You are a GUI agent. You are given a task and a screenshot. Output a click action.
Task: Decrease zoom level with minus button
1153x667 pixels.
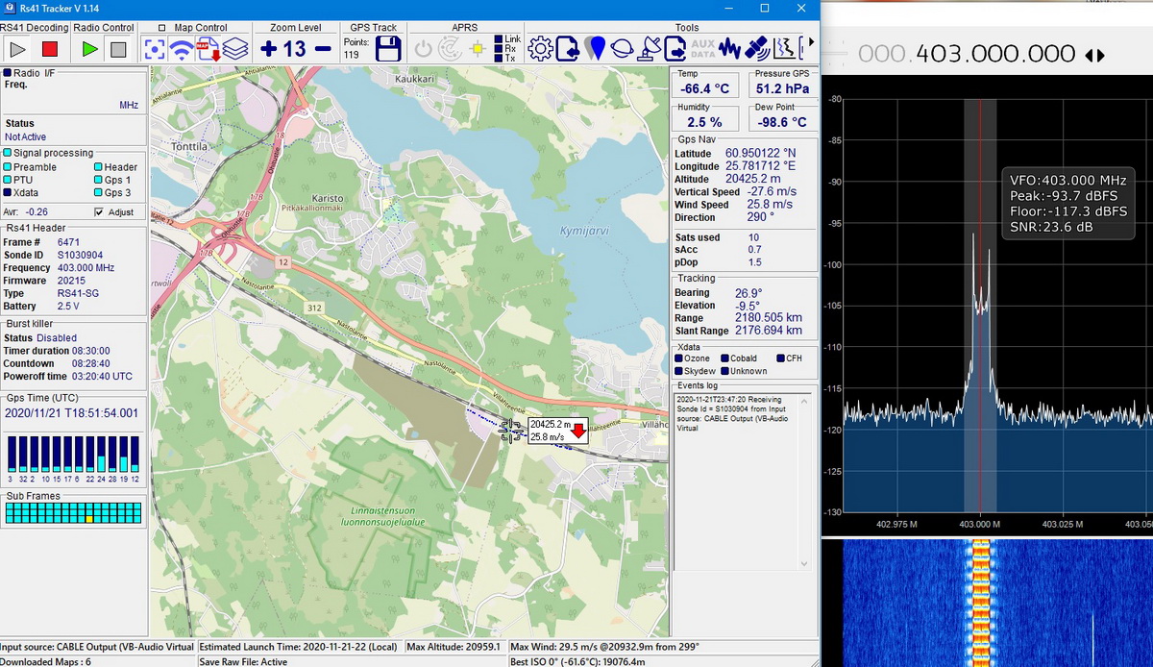click(323, 49)
